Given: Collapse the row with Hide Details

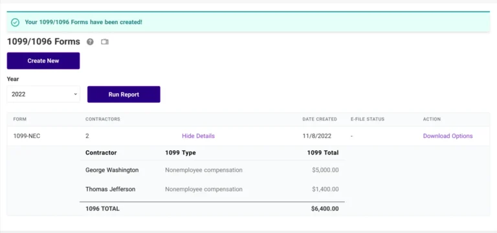Looking at the screenshot, I should coord(198,136).
